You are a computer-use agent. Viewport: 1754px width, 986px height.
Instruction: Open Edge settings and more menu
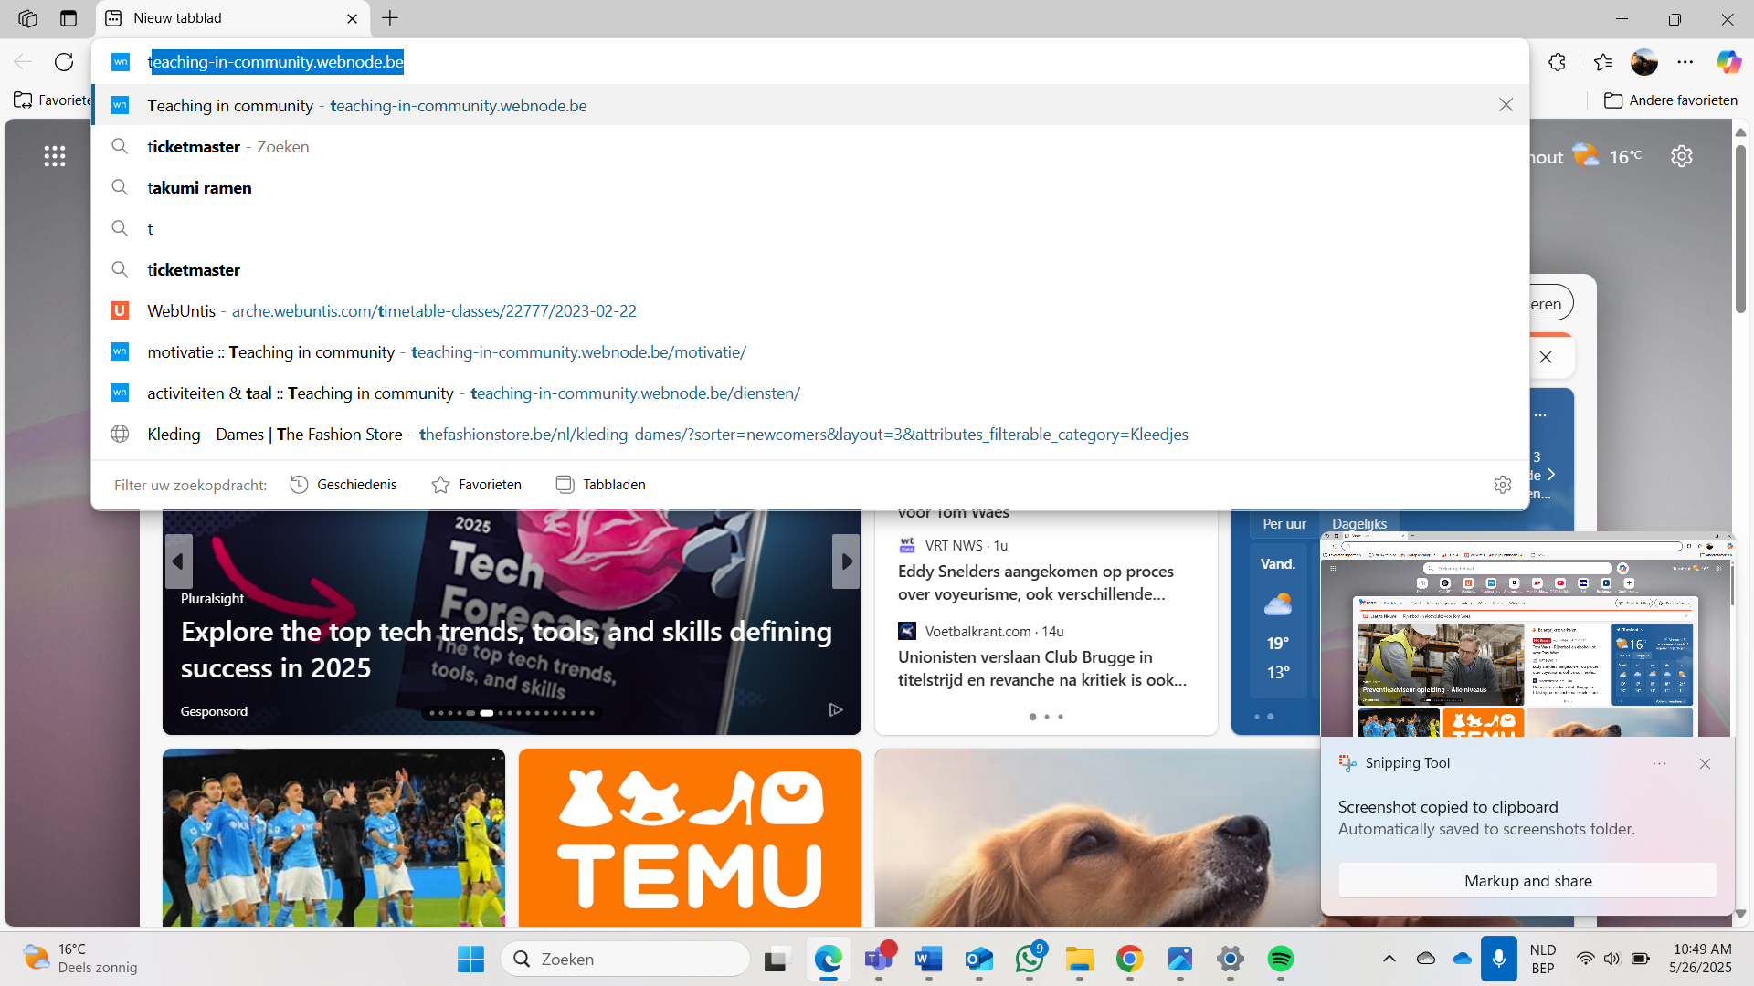pyautogui.click(x=1685, y=62)
